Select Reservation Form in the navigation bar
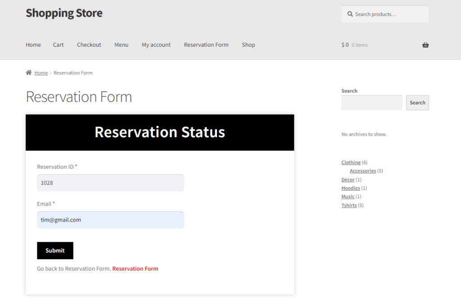 (206, 45)
